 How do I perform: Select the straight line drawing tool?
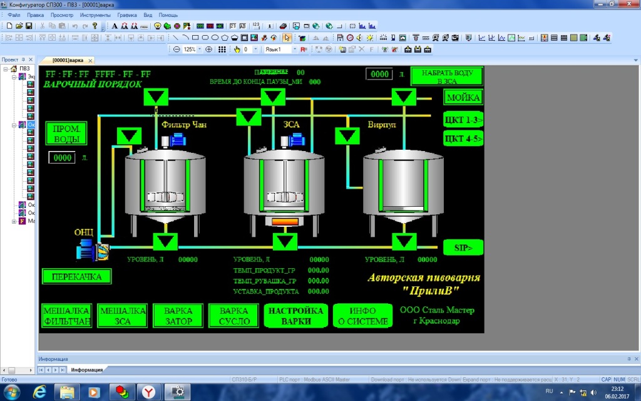(x=176, y=38)
